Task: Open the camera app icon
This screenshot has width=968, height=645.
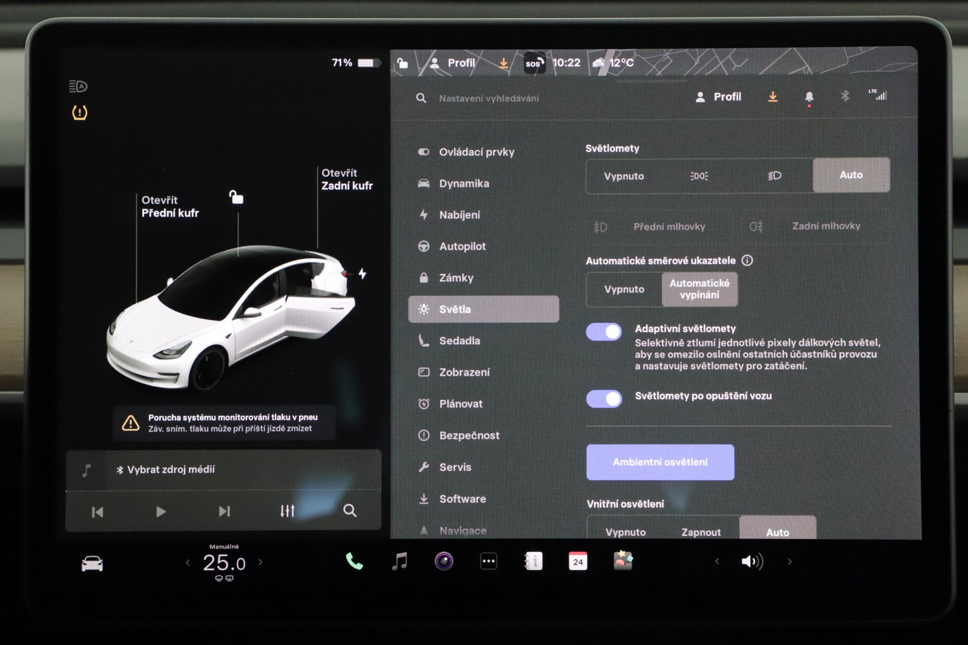Action: 444,562
